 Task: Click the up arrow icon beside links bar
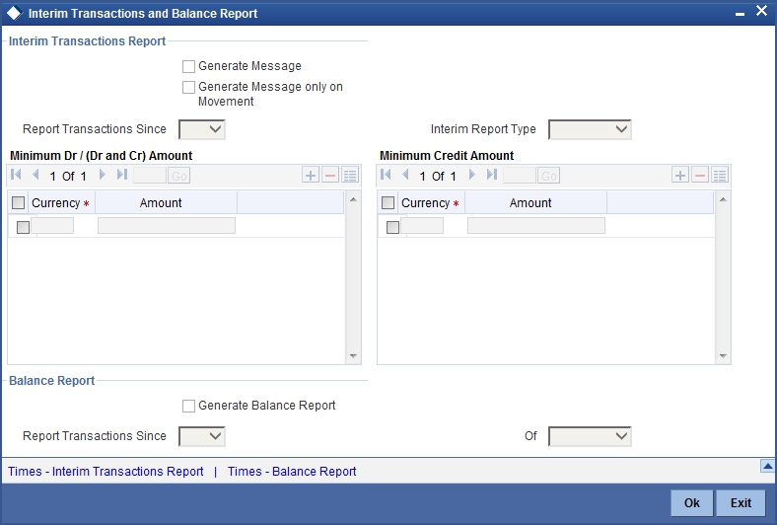point(767,466)
